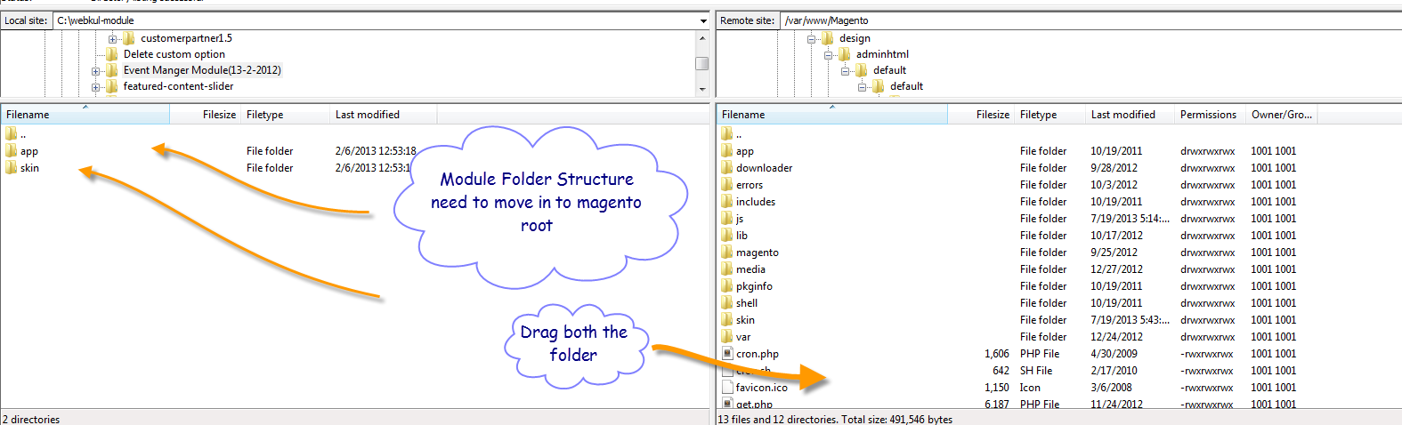The image size is (1402, 425).
Task: Sort remote files by Filetype header
Action: 1050,115
